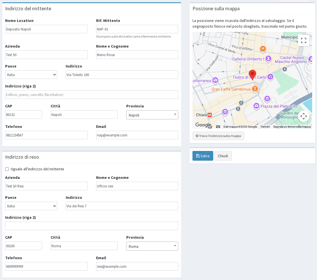Viewport: 317px width, 280px height.
Task: Click the sender Azienda field 'Test Srl'
Action: 46,55
